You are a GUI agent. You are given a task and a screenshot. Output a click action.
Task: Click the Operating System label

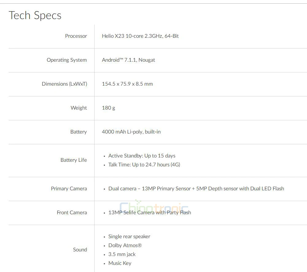67,60
